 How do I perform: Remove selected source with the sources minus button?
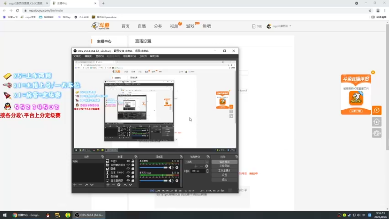click(x=113, y=185)
